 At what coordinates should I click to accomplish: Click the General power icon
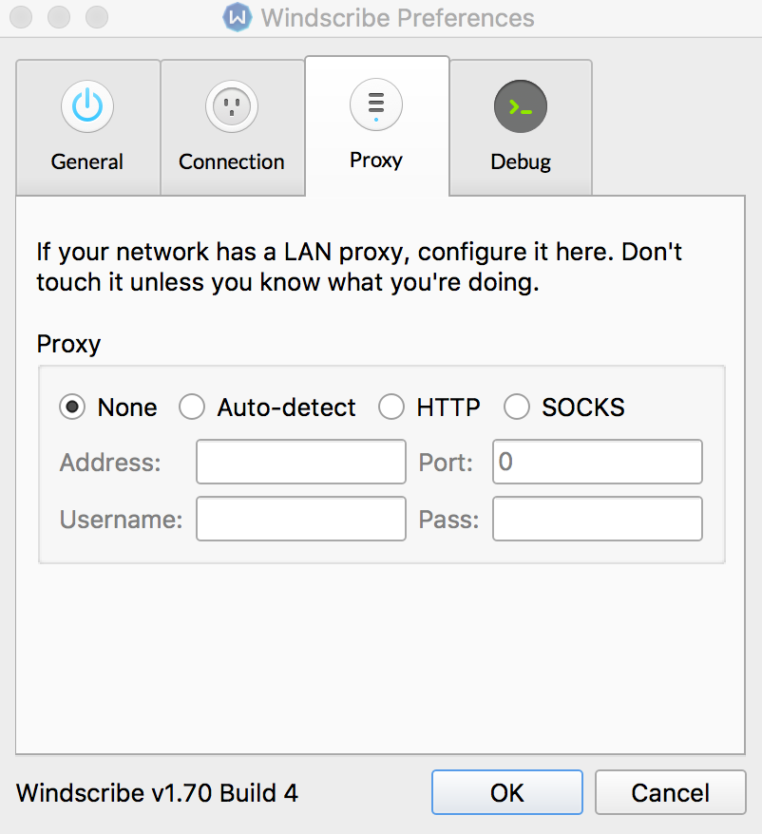click(87, 106)
